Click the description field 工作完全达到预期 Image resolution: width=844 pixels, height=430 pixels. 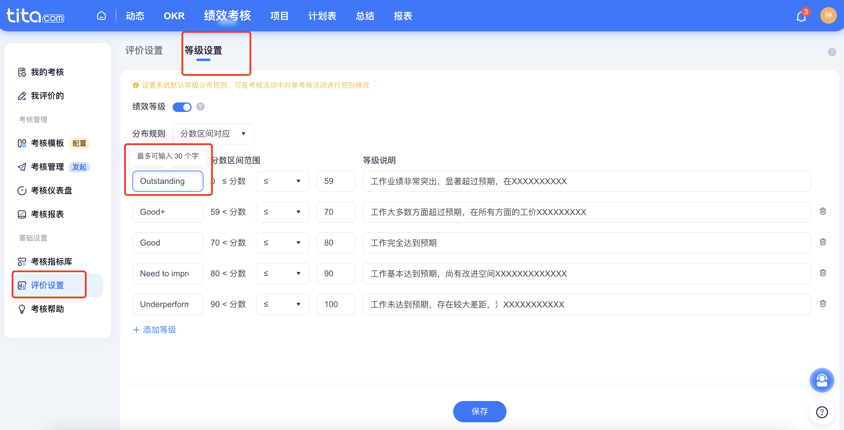[x=587, y=243]
